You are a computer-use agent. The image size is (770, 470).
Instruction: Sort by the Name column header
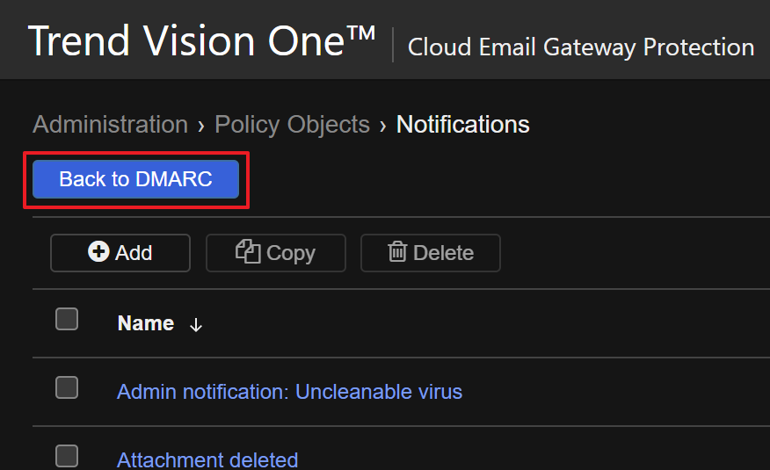click(x=145, y=323)
